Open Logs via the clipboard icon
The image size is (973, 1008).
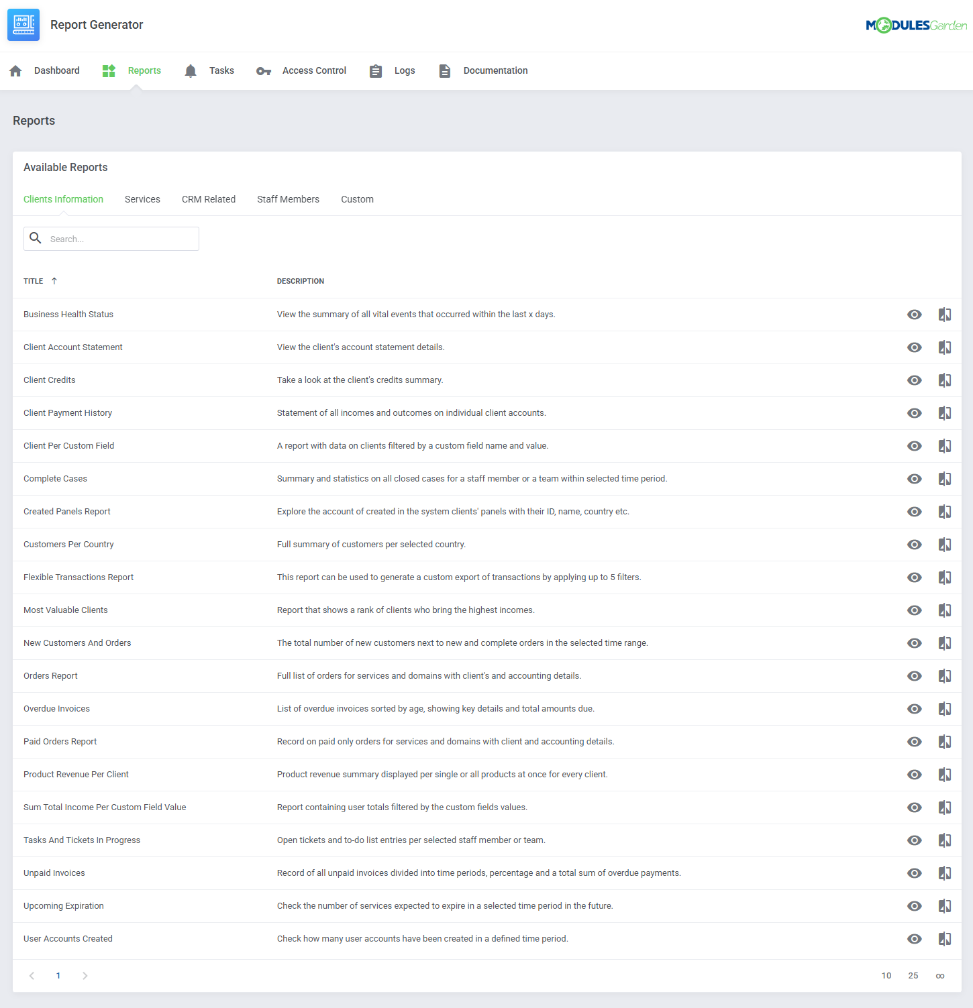coord(376,70)
